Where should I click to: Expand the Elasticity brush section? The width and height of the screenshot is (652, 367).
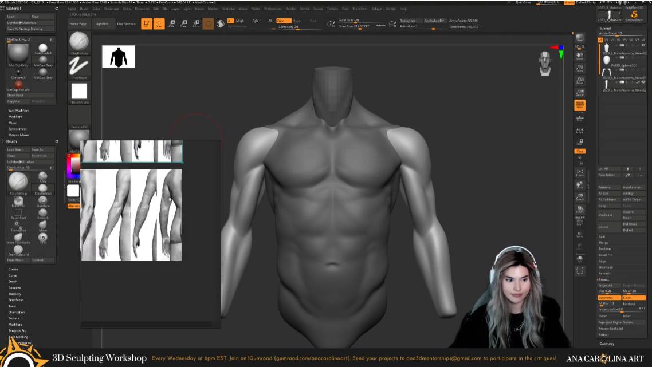(14, 294)
